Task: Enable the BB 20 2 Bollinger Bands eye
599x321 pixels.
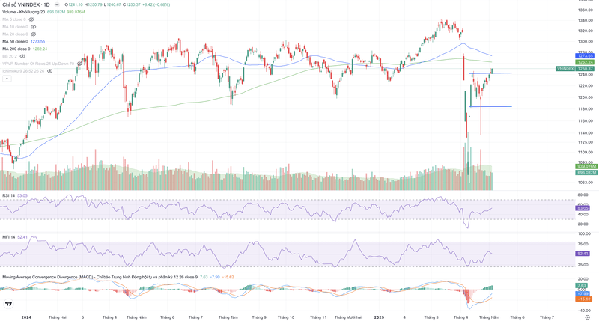Action: click(x=22, y=56)
